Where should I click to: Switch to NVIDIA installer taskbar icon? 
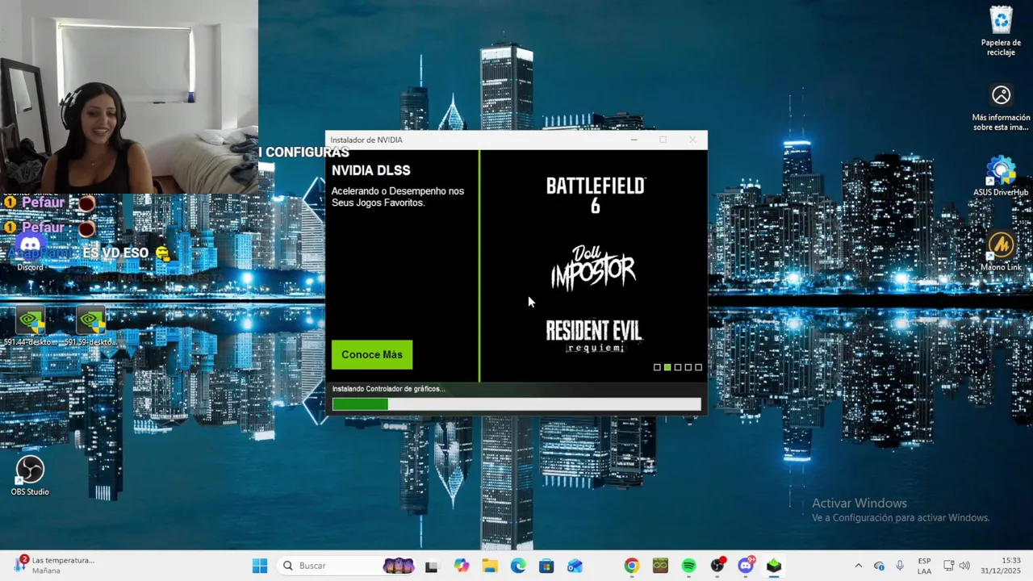pos(774,566)
